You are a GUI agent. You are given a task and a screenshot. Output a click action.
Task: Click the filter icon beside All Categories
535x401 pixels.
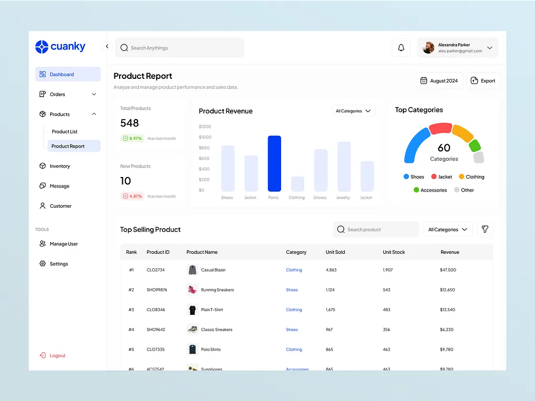485,229
